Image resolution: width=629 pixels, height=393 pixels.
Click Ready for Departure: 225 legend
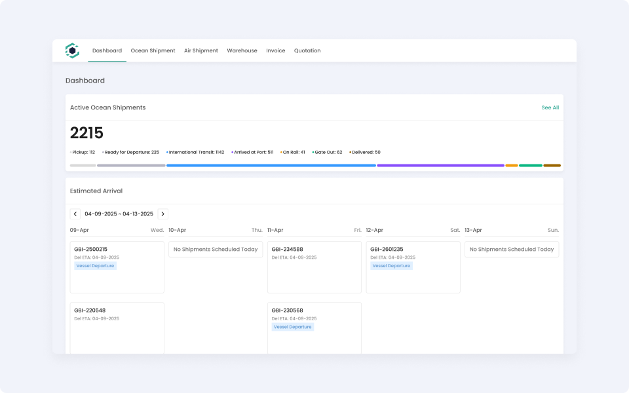click(x=131, y=153)
